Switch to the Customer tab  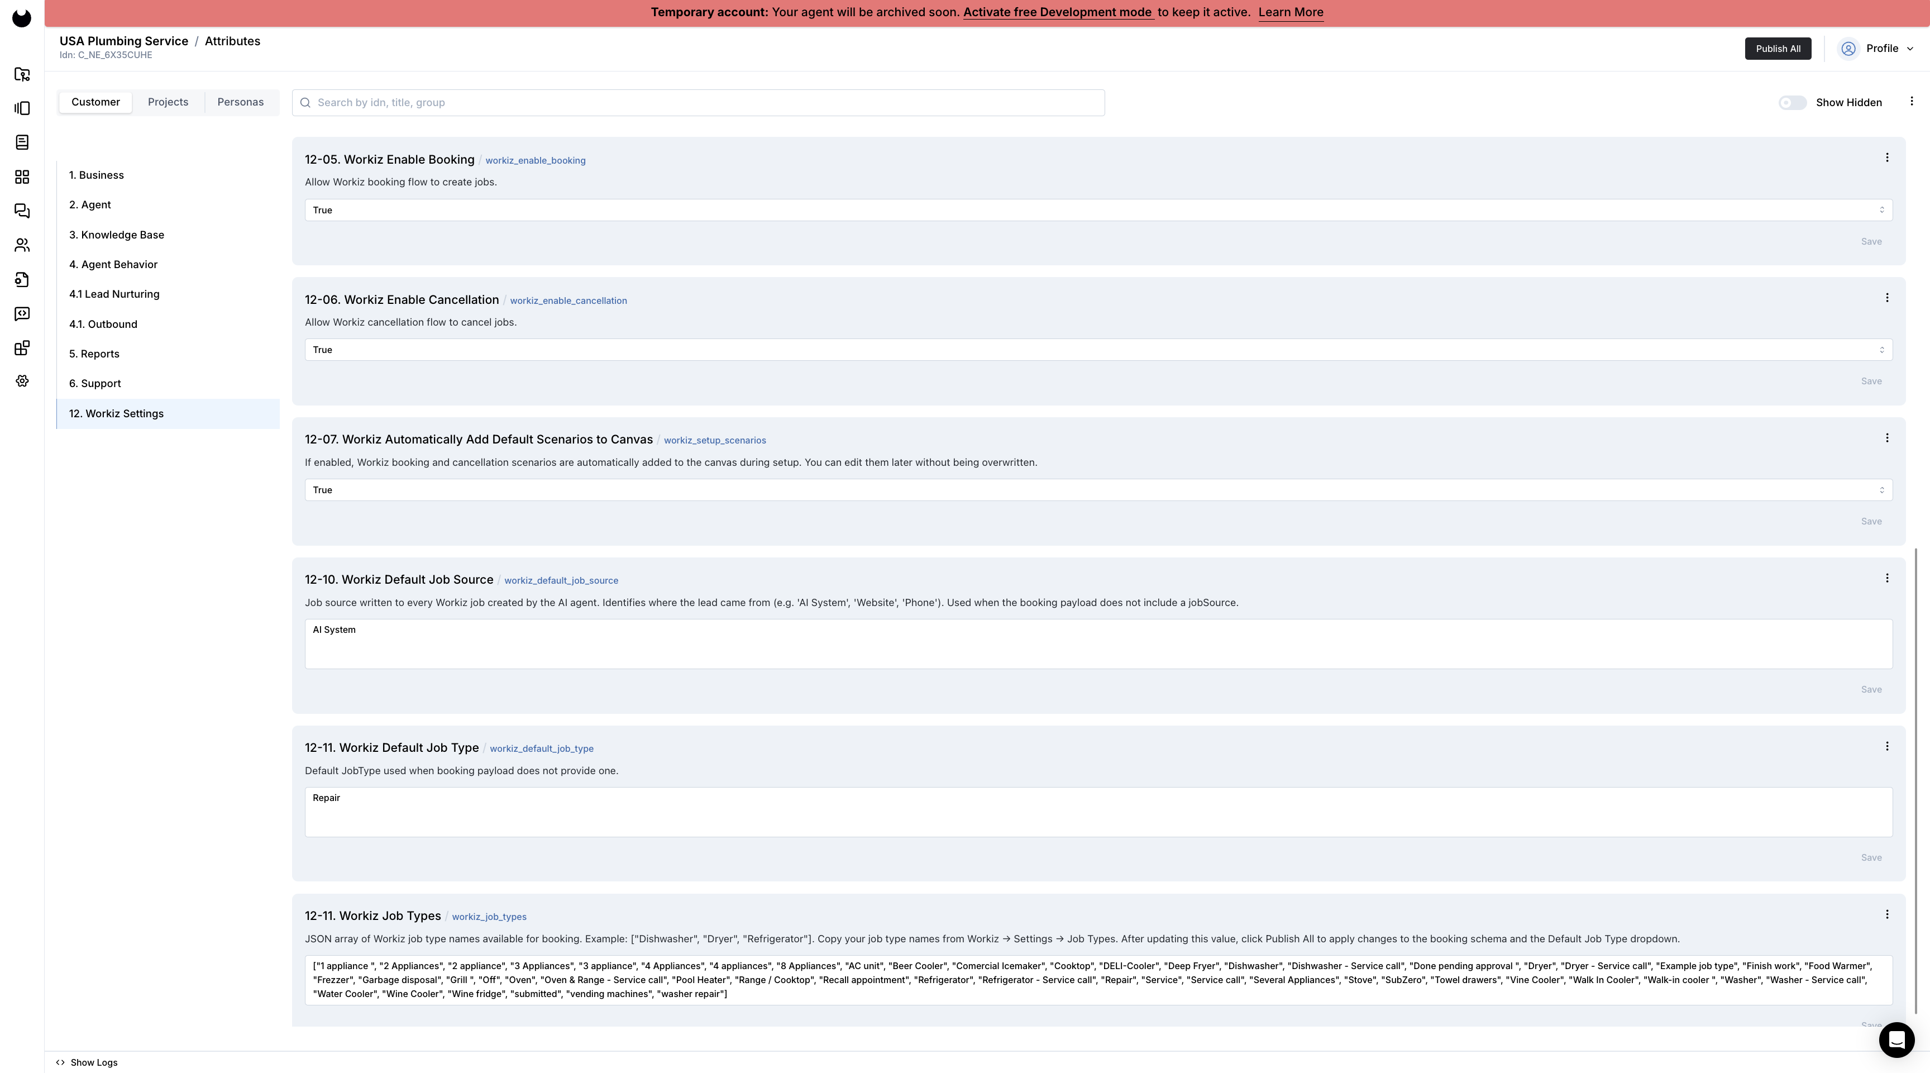[95, 103]
